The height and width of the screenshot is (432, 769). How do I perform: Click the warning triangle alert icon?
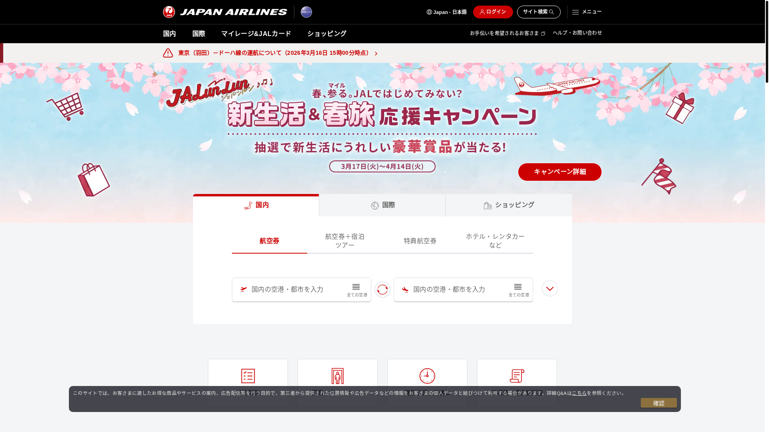tap(168, 53)
